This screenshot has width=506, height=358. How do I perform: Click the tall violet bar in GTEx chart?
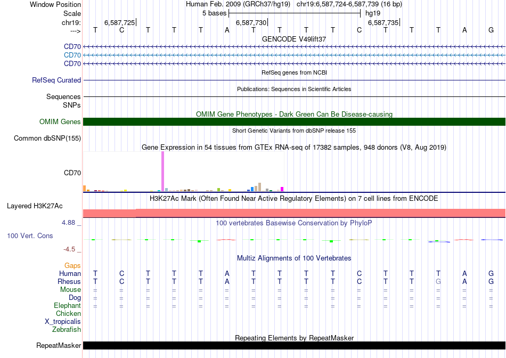click(x=162, y=172)
